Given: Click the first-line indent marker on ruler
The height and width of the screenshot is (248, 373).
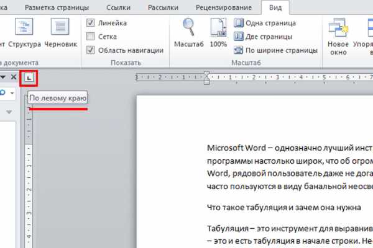Looking at the screenshot, I should pyautogui.click(x=206, y=74).
